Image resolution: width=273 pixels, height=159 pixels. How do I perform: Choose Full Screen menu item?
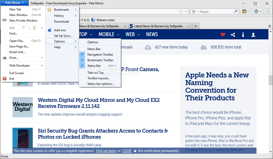[x=23, y=73]
